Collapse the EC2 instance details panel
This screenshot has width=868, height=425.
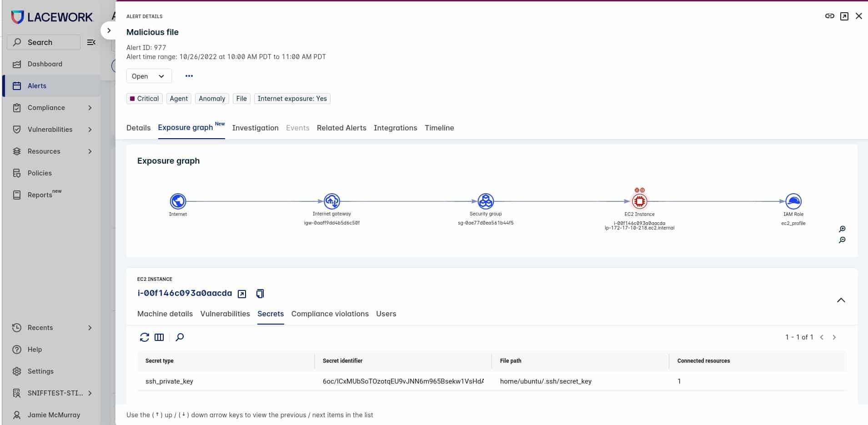coord(841,300)
